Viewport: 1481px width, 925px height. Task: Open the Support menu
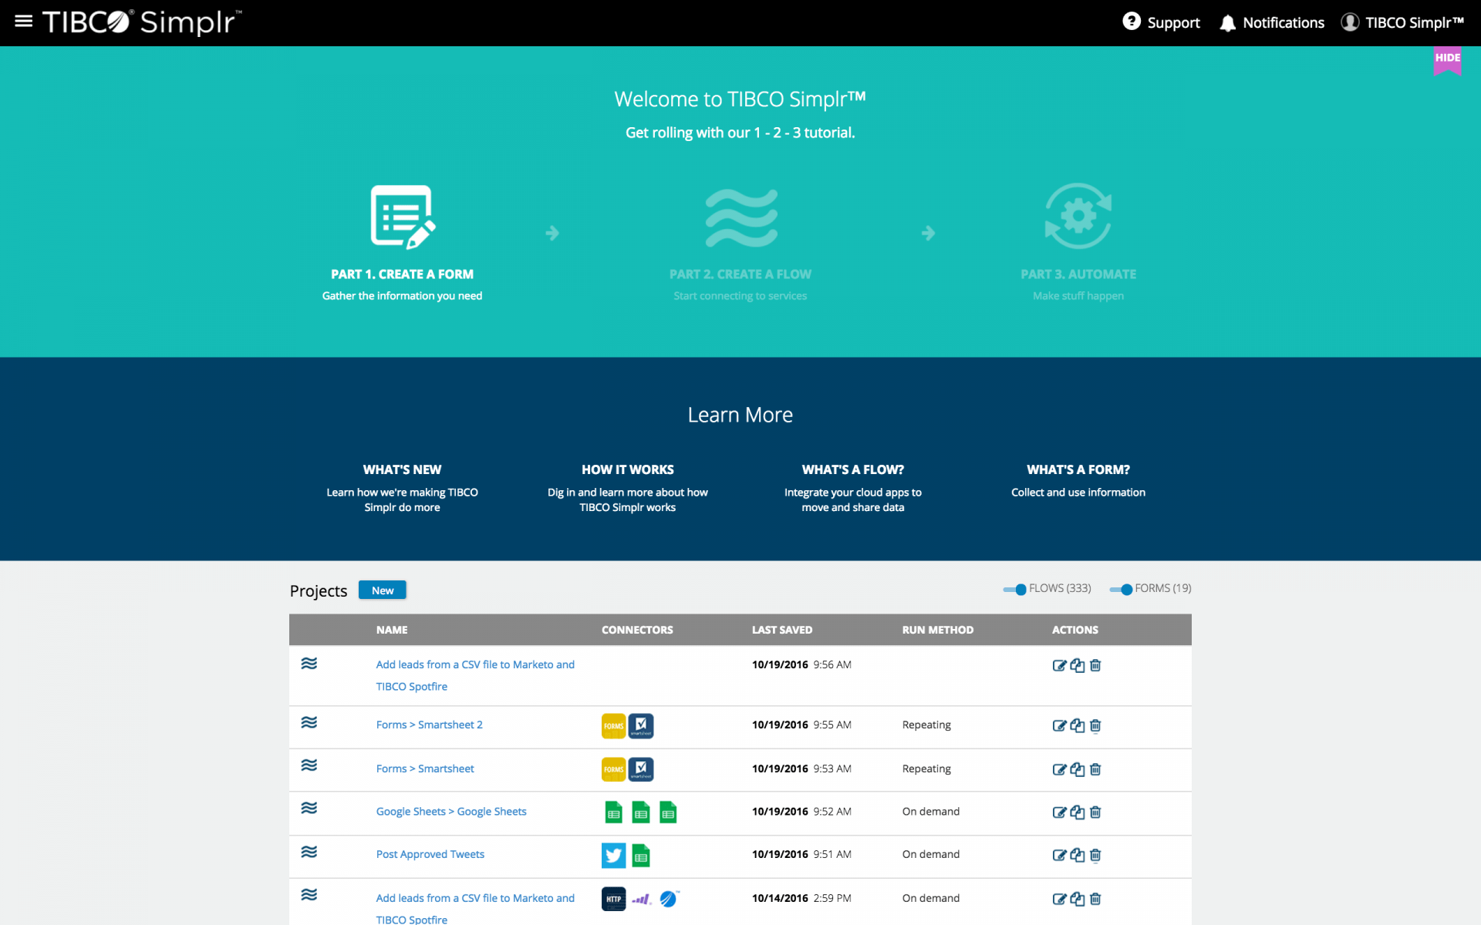[x=1161, y=22]
